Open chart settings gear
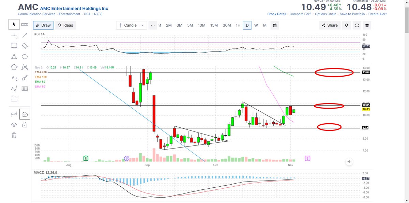Screen dimensions: 409x203 click(367, 25)
